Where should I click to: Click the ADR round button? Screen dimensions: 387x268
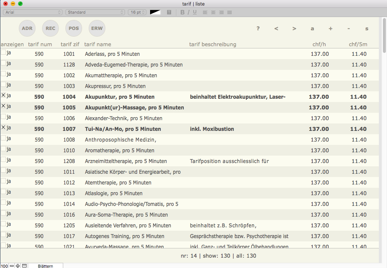point(27,28)
